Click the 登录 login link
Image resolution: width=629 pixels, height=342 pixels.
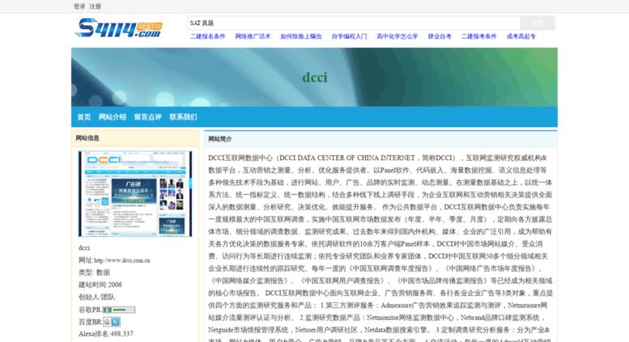[x=79, y=6]
